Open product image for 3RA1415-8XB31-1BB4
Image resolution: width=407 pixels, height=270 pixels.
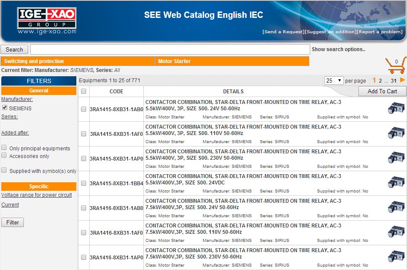(x=396, y=182)
